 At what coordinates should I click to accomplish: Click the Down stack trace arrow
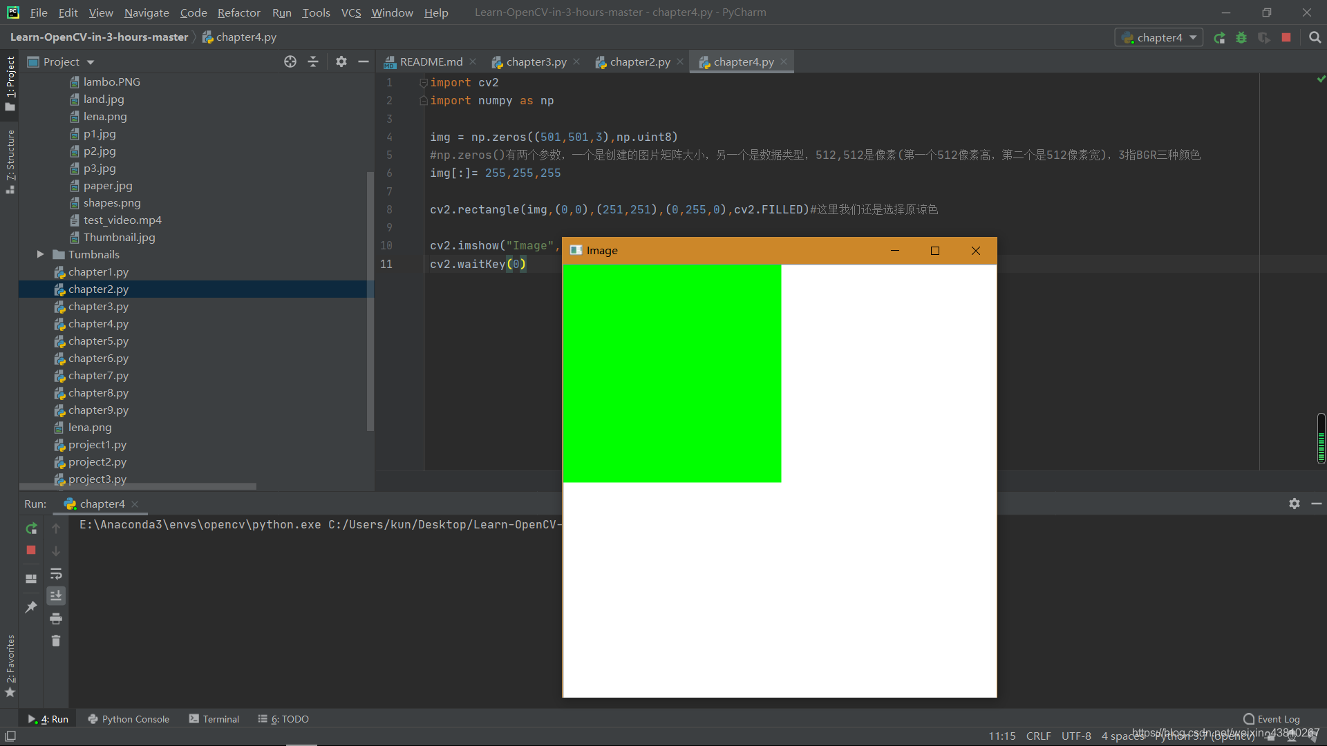[56, 551]
